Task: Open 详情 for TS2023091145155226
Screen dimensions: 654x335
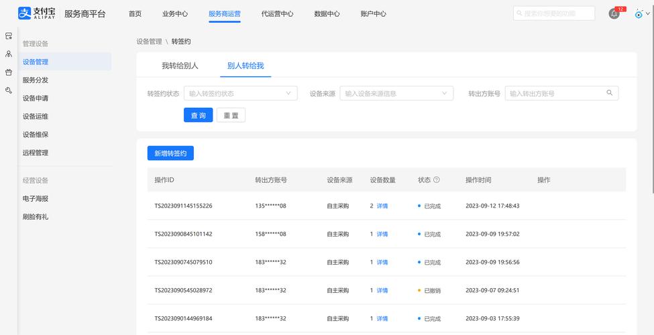Action: point(382,206)
